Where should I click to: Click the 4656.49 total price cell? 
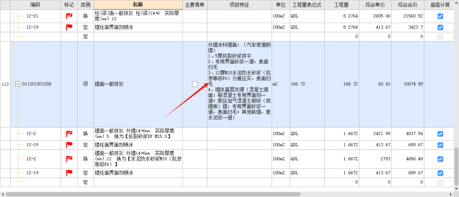(x=408, y=159)
